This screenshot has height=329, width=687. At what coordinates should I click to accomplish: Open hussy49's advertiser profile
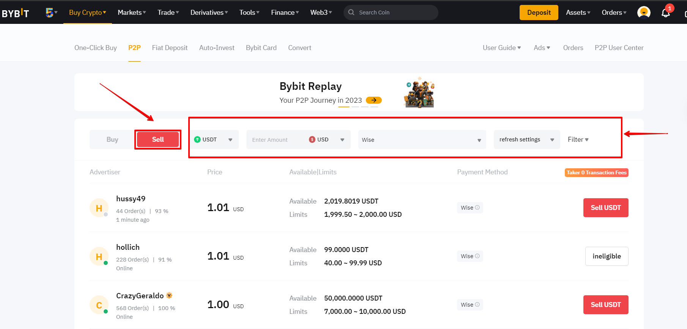pyautogui.click(x=131, y=199)
